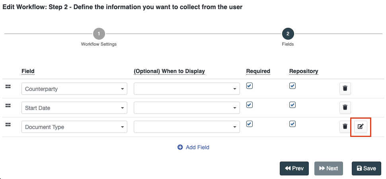Screen dimensions: 386x179
Task: Delete the Document Type field row
Action: [x=345, y=127]
